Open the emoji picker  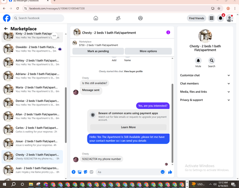click(163, 172)
